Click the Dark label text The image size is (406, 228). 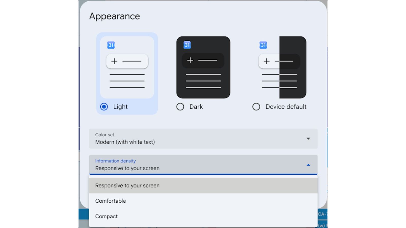tap(196, 107)
